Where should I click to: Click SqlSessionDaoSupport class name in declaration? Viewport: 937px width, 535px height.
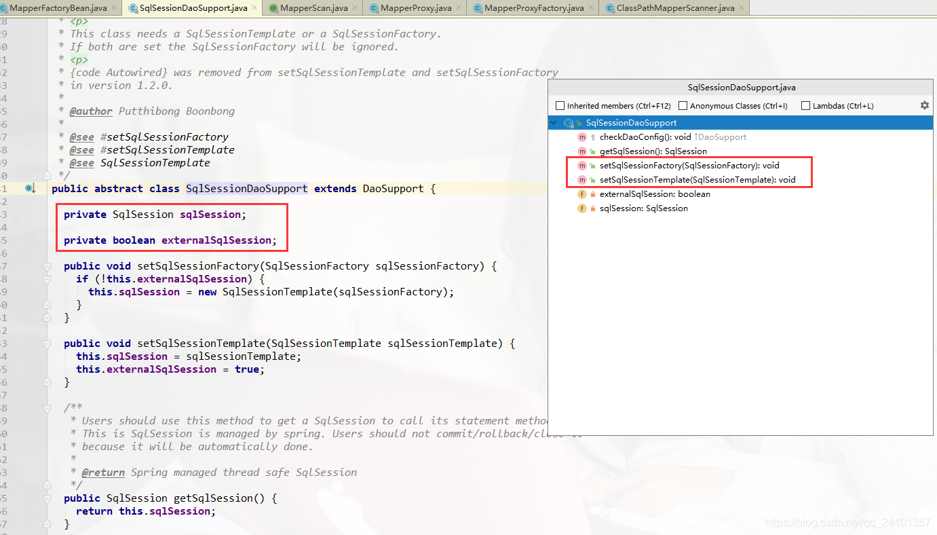[x=247, y=189]
